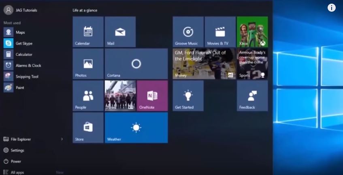Open the People tile
The image size is (343, 175).
pos(88,96)
